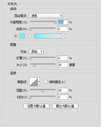Click the 大小 size value field
This screenshot has height=127, width=101.
click(x=63, y=65)
